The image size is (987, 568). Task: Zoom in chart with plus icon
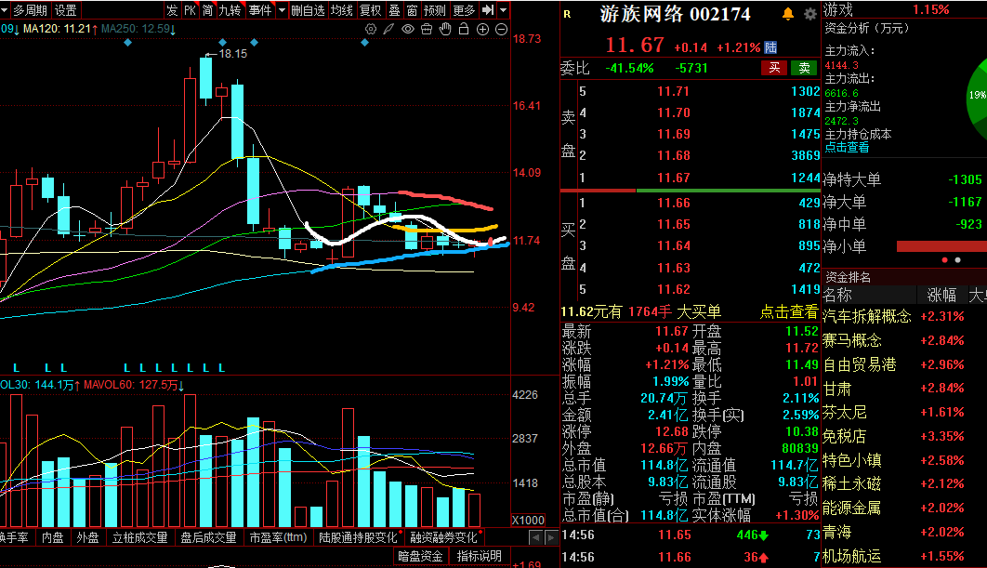coord(482,29)
